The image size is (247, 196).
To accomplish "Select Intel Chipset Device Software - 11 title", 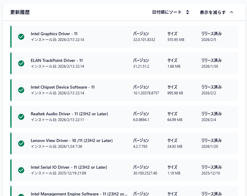I will (x=62, y=87).
